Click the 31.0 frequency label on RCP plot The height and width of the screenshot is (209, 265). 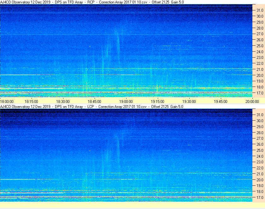pos(260,10)
